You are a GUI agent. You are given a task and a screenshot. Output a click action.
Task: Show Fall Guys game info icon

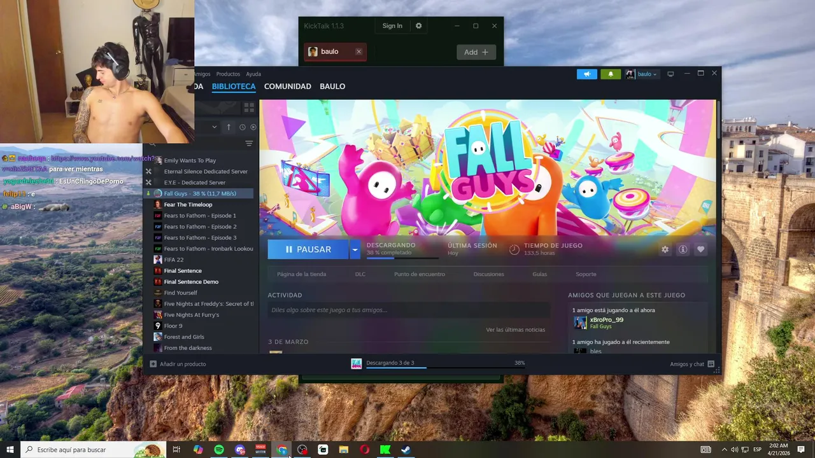pos(683,249)
